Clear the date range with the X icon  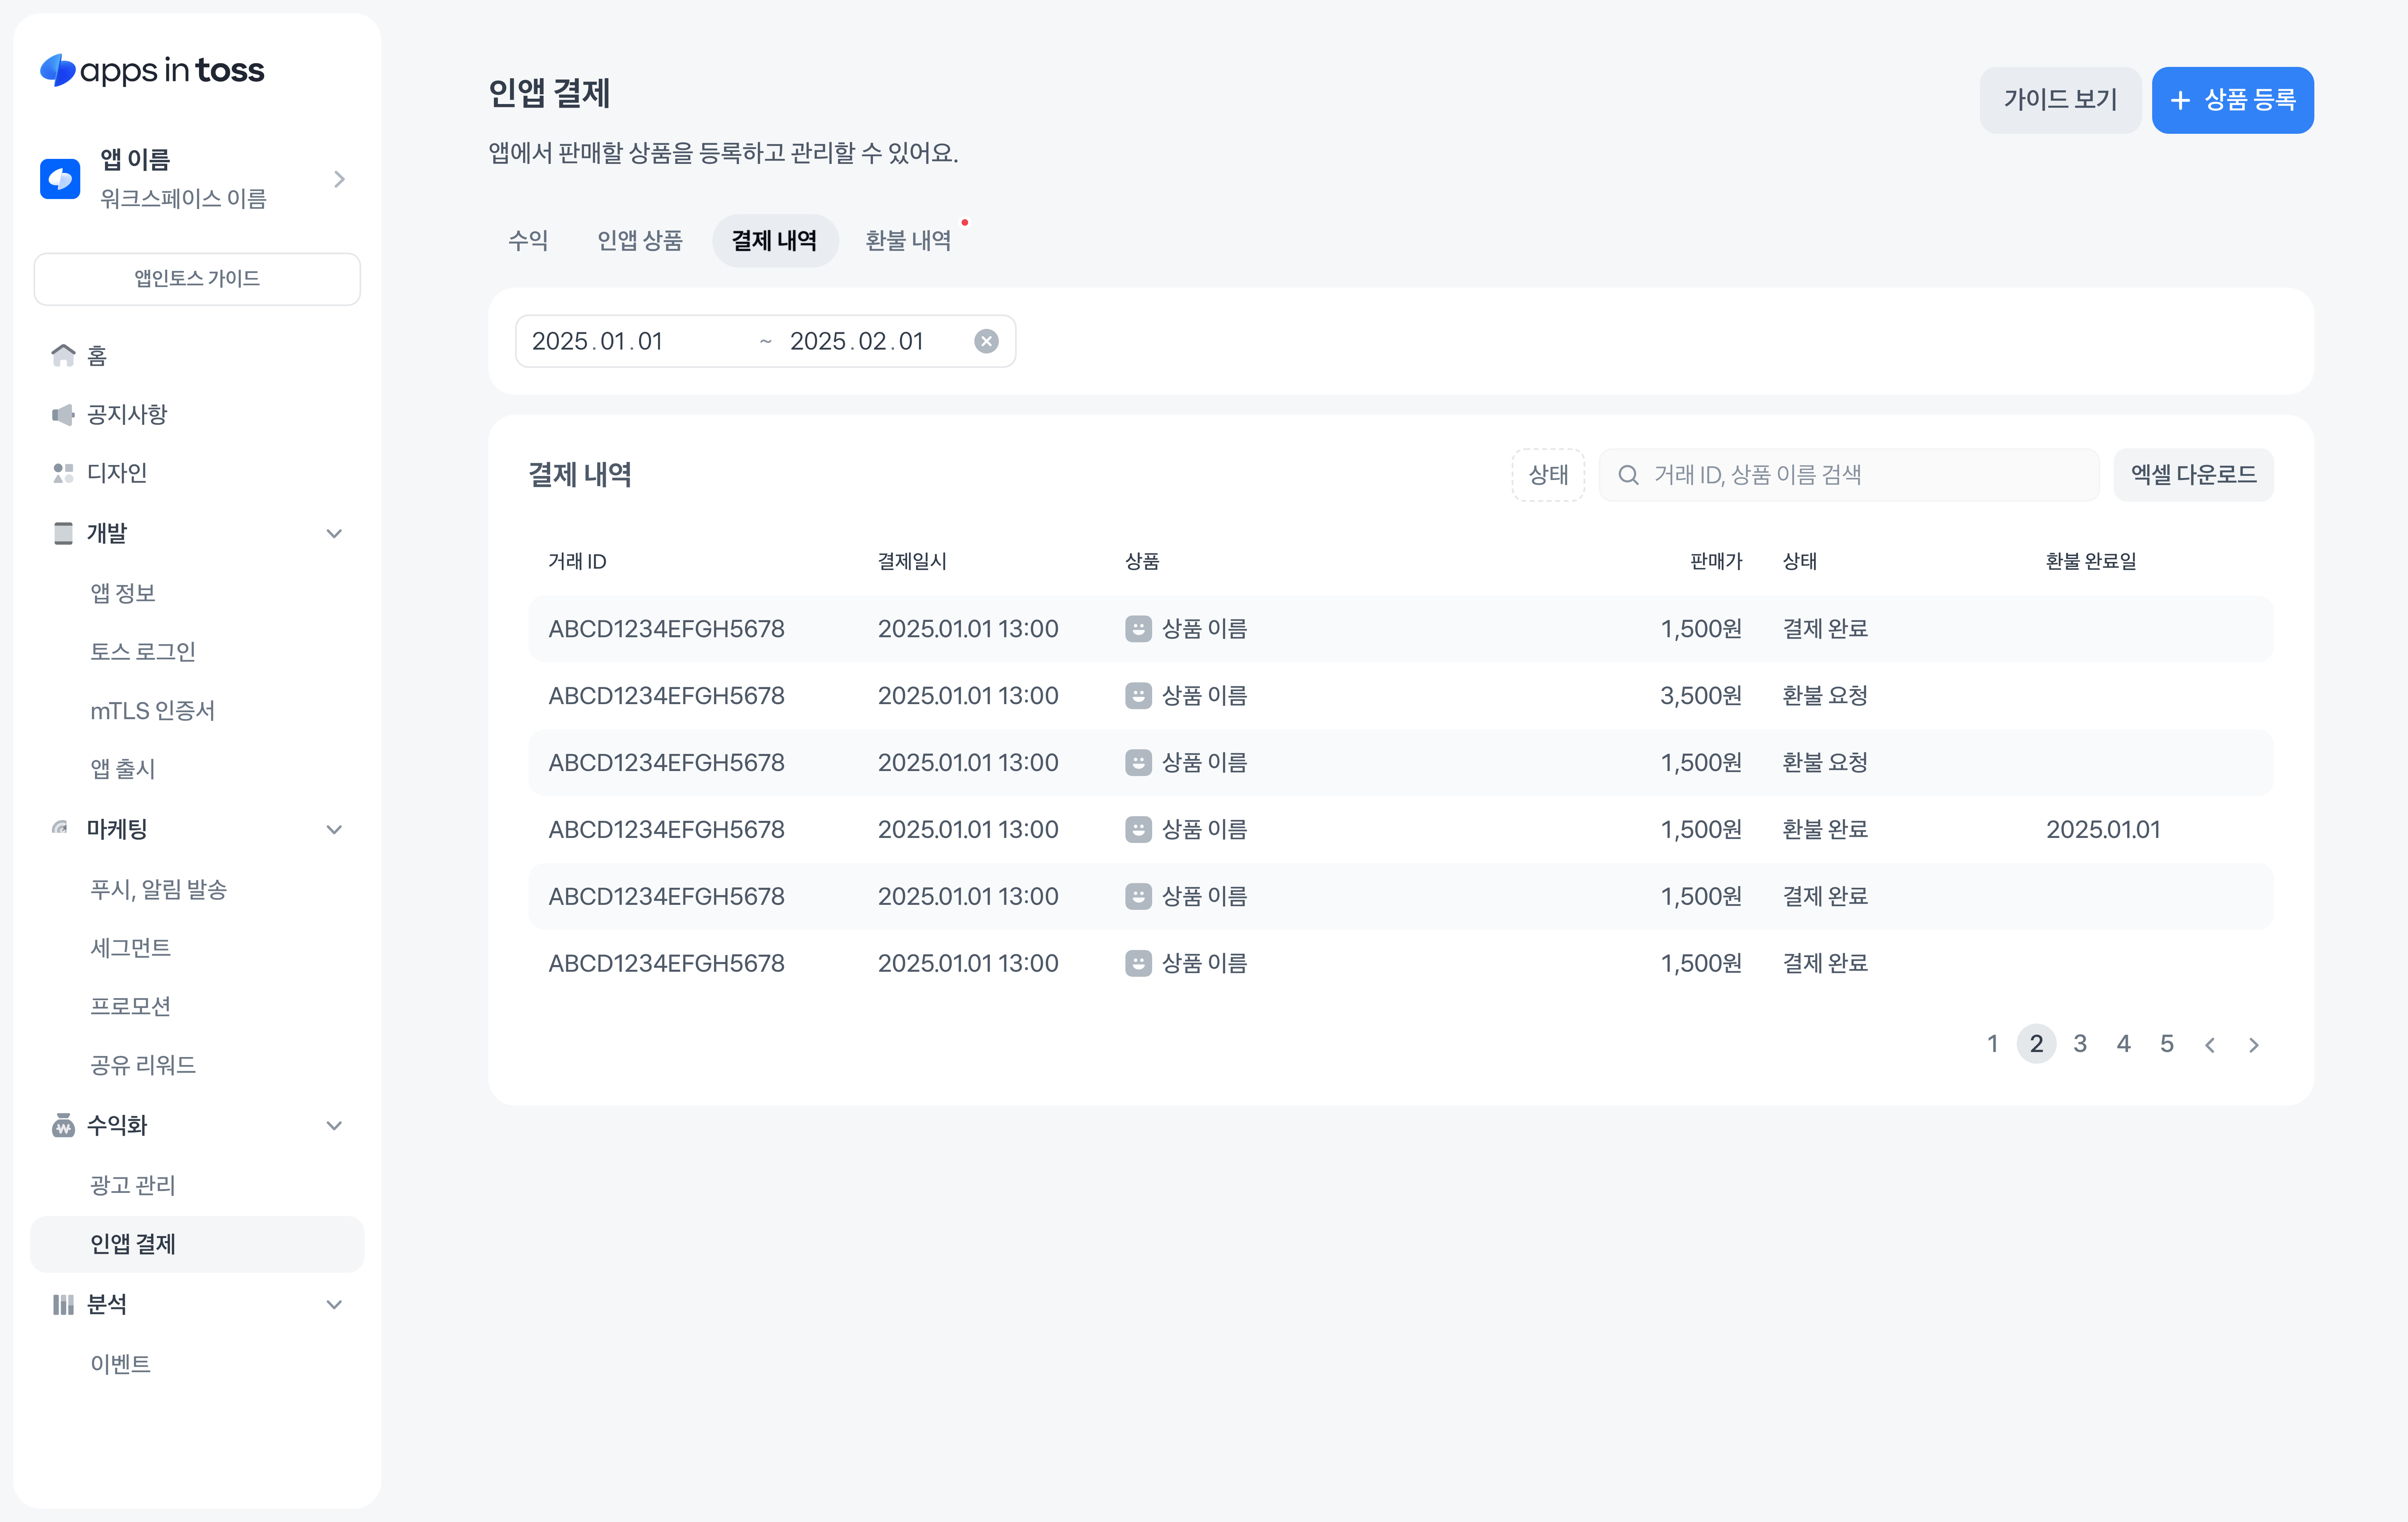click(x=986, y=341)
